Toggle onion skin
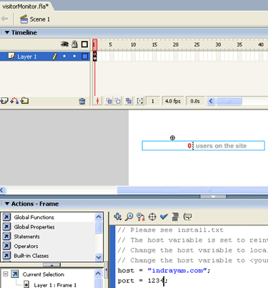This screenshot has height=288, width=268. pos(109,101)
